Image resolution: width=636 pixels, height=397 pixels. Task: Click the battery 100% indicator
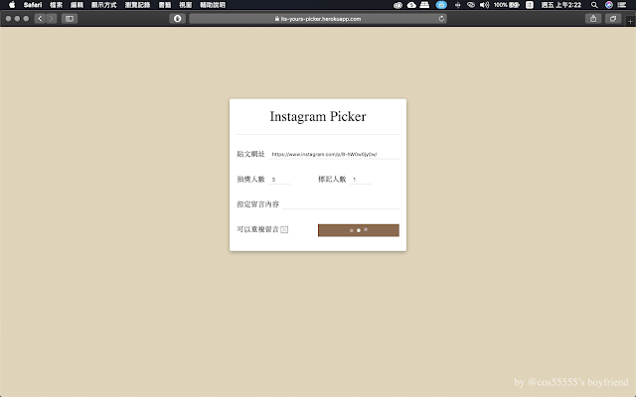tap(507, 5)
